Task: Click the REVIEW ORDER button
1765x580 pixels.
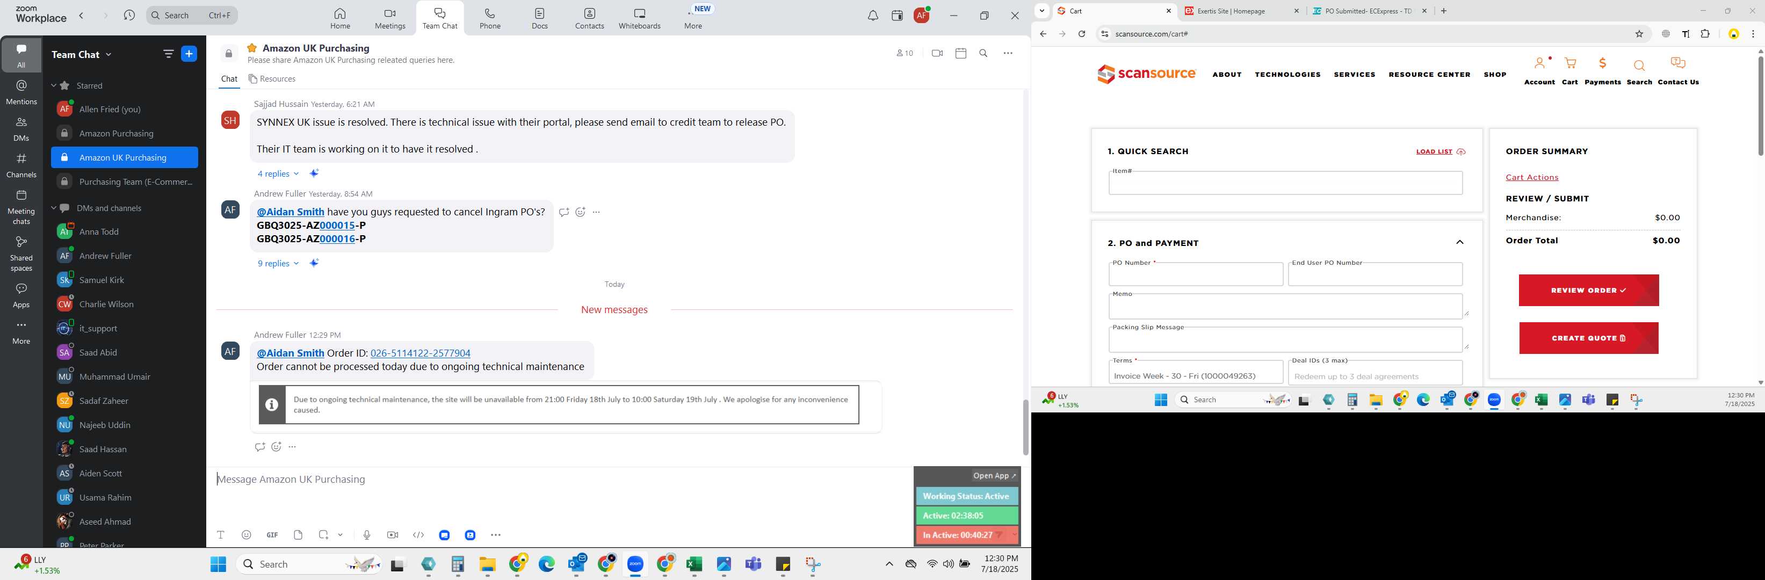Action: [1588, 291]
